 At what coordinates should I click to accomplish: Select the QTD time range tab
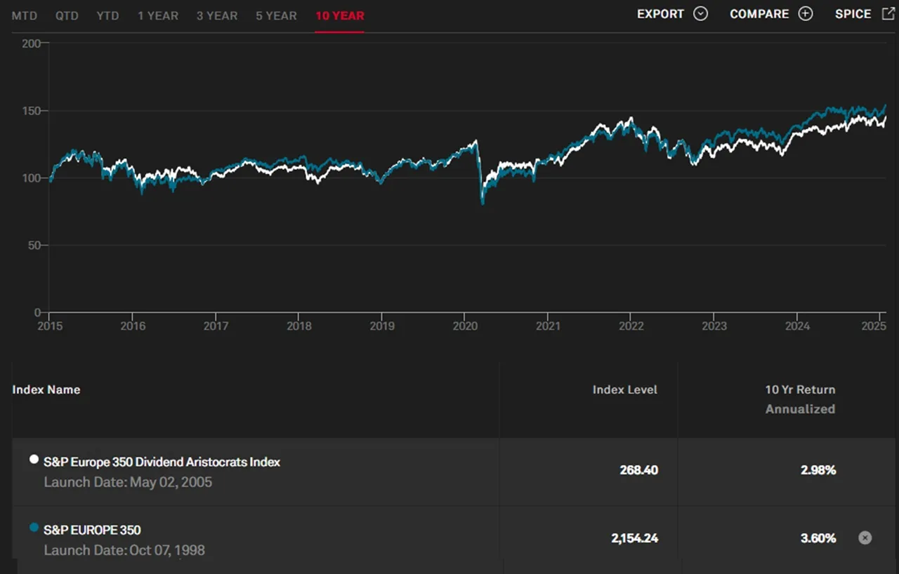point(67,15)
